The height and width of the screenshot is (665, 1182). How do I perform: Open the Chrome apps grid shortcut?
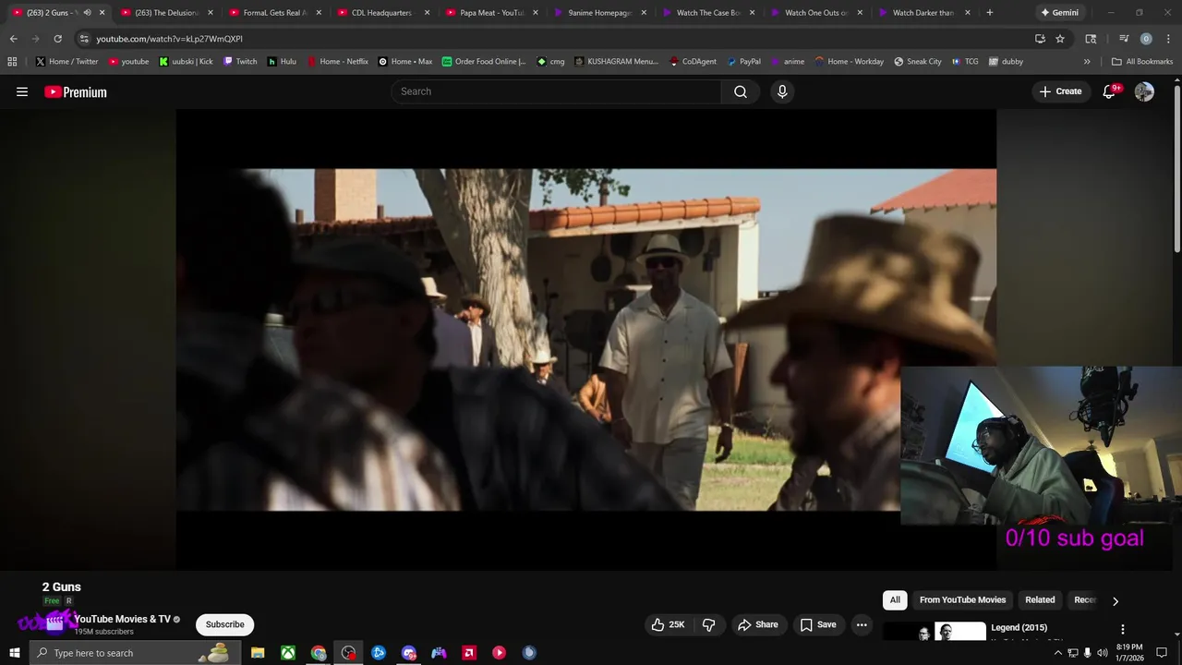12,62
